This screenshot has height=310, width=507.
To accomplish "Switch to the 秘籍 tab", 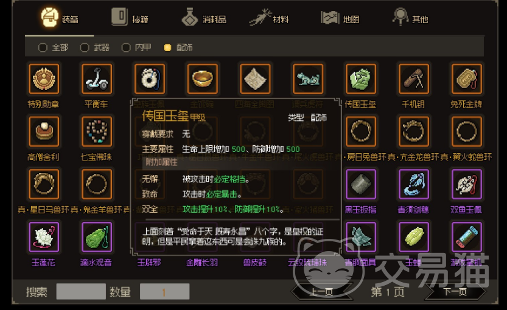I will click(130, 18).
